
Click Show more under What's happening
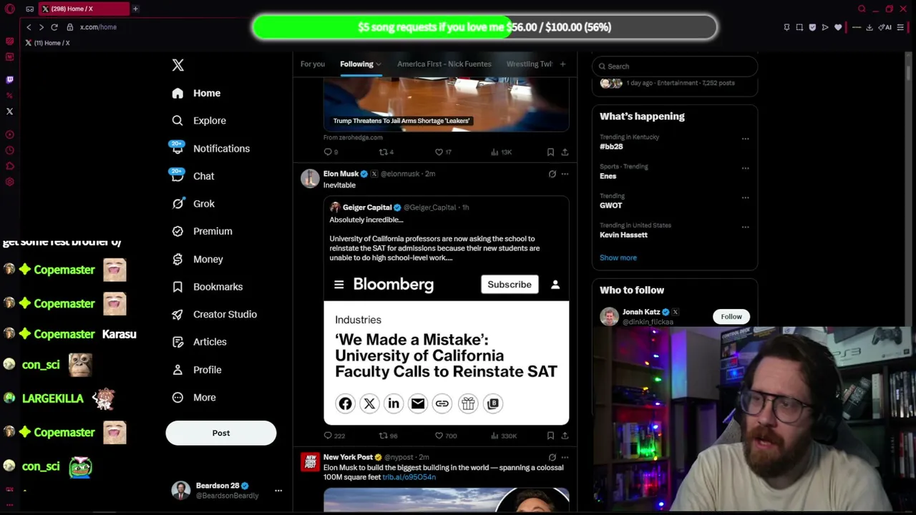618,257
